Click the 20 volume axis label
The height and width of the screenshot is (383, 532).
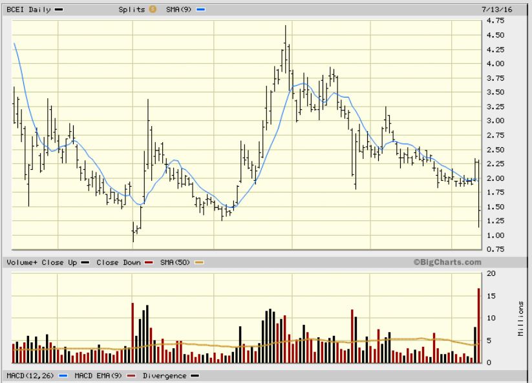coord(491,273)
